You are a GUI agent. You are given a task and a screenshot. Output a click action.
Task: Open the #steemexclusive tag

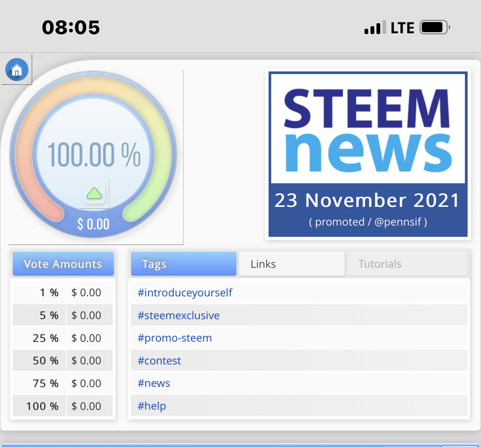point(178,315)
